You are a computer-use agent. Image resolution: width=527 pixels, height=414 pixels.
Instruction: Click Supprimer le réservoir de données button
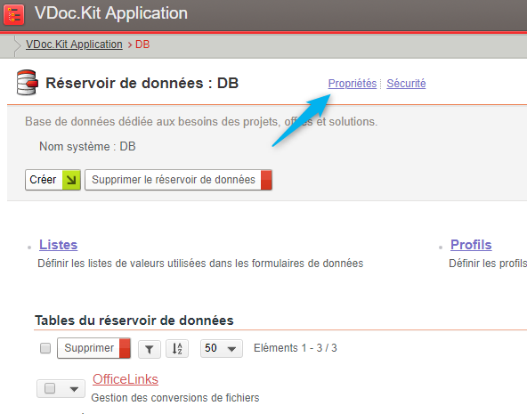(178, 180)
